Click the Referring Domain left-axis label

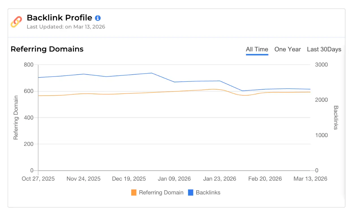16,117
